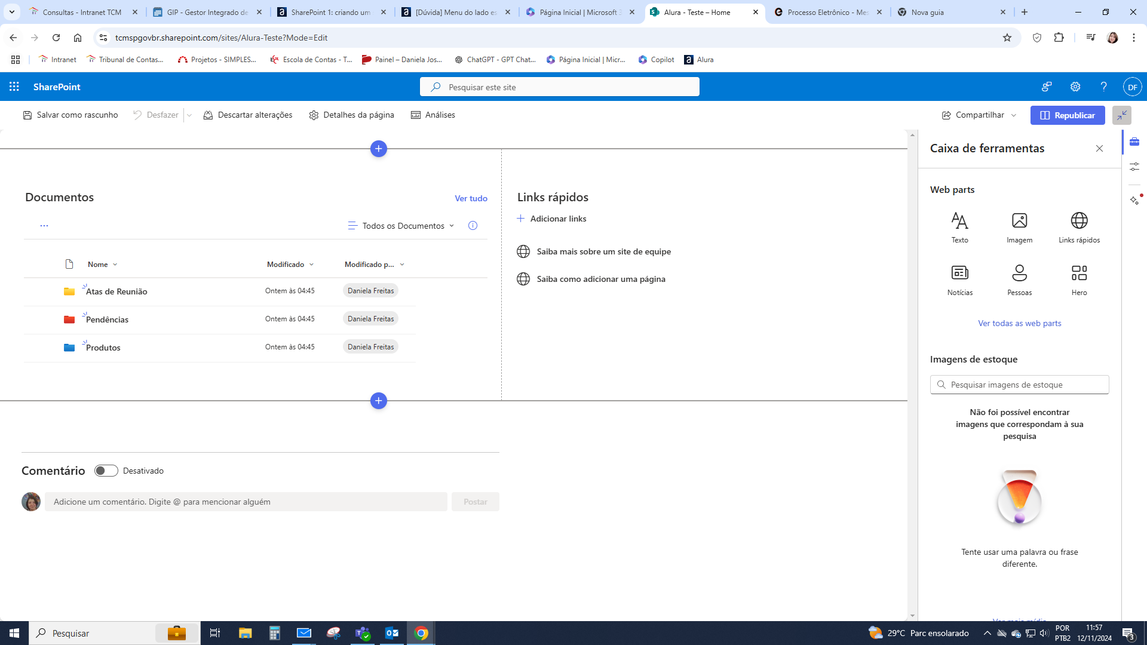The width and height of the screenshot is (1147, 645).
Task: Open the network sharing icon in the SharePoint header
Action: [x=1047, y=87]
